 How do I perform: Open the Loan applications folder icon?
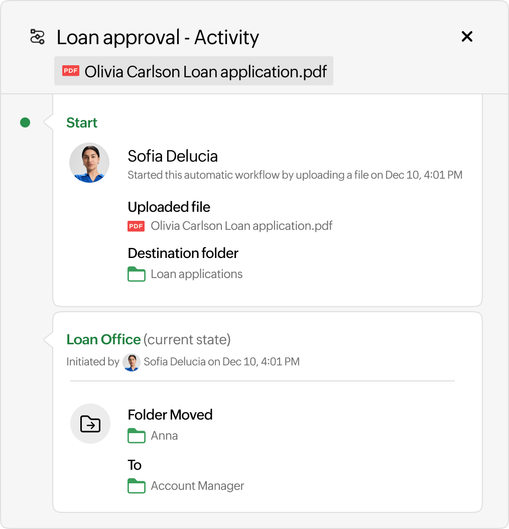136,274
